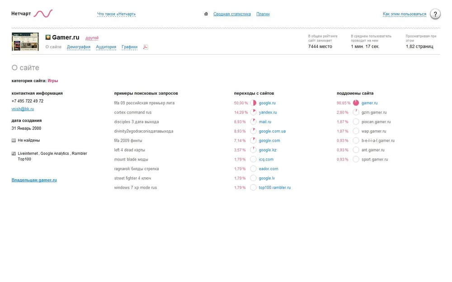Viewport: 452px width, 282px height.
Task: Click the counter icon beside Liveinternet text
Action: [x=14, y=153]
